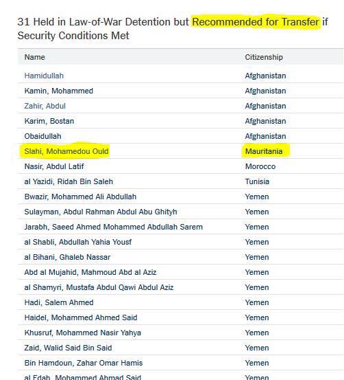Select the Name column header
Viewport: 344px width, 380px height.
click(x=34, y=57)
